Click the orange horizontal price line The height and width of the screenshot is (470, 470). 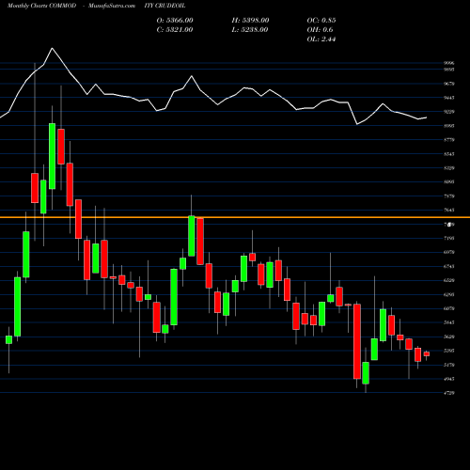coord(235,217)
